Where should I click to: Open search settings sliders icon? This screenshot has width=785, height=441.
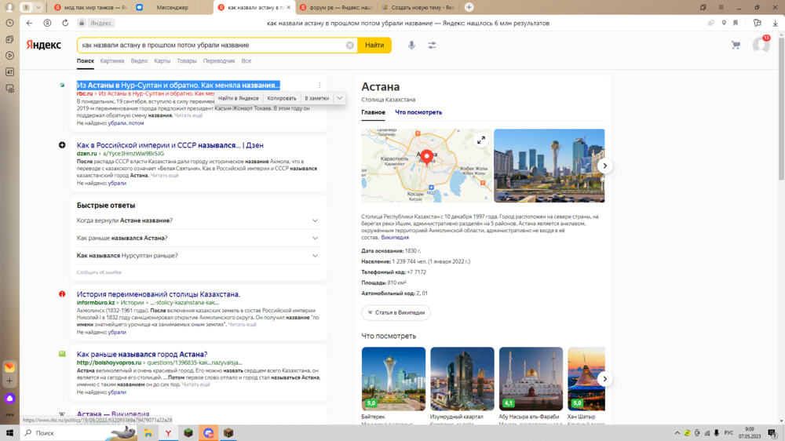tap(432, 45)
